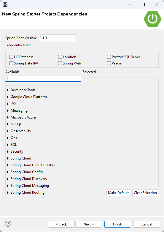
Task: Minimize the dependencies dialog window
Action: [x=130, y=4]
